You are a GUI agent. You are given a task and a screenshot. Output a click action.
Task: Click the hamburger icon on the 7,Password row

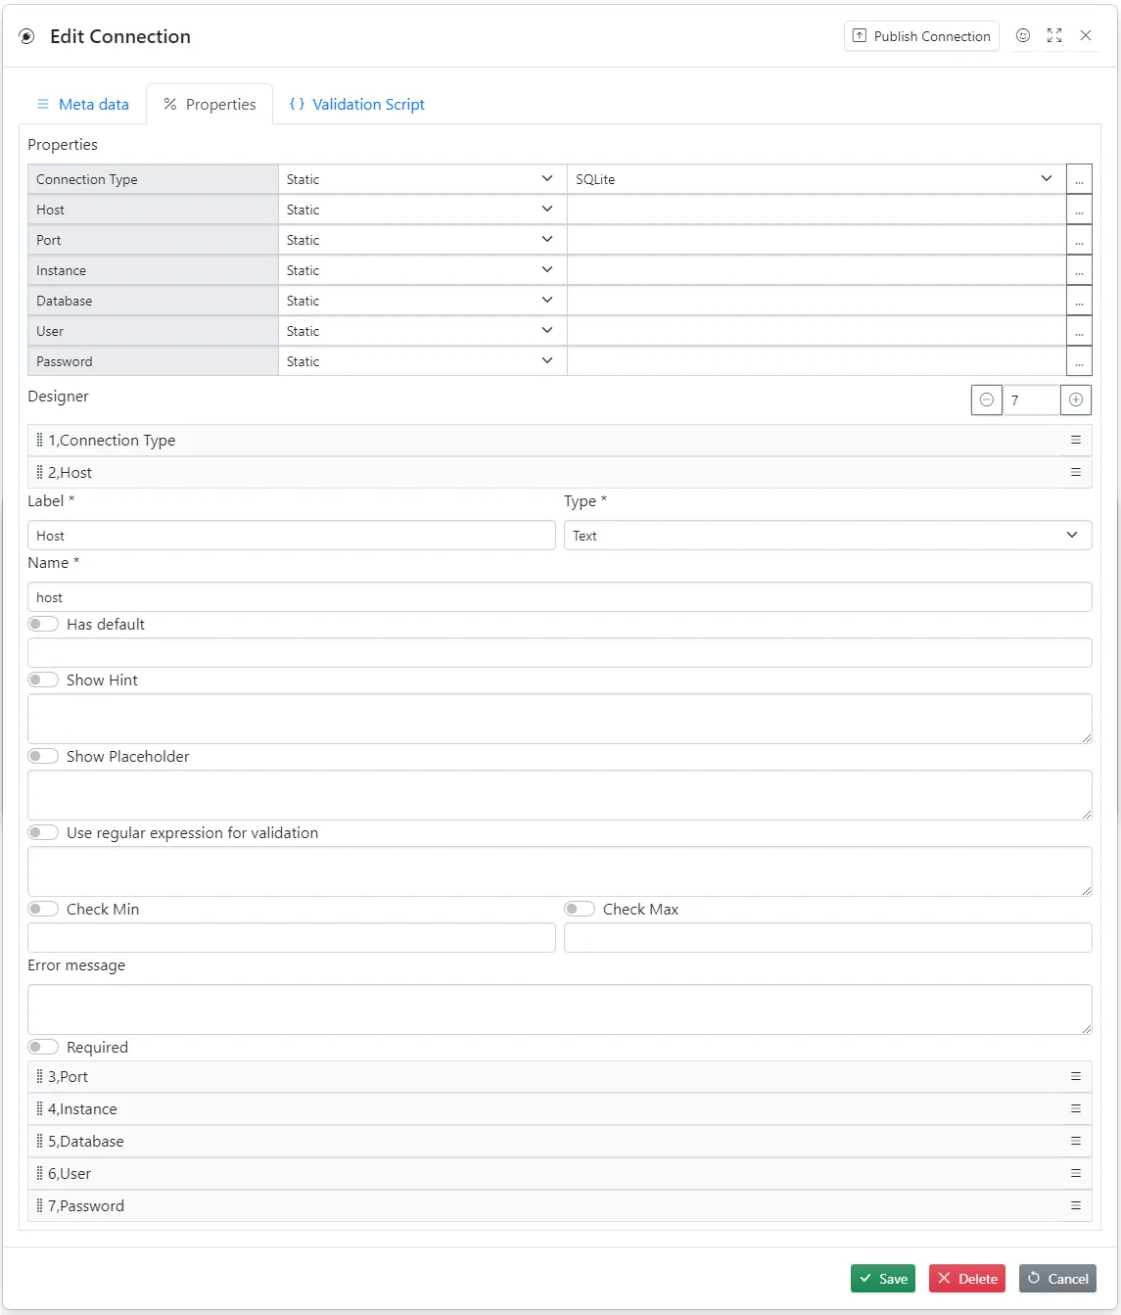click(1076, 1205)
